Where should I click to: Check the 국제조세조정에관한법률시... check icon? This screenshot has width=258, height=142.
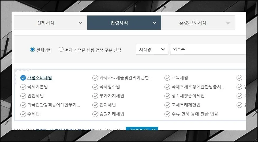[167, 87]
